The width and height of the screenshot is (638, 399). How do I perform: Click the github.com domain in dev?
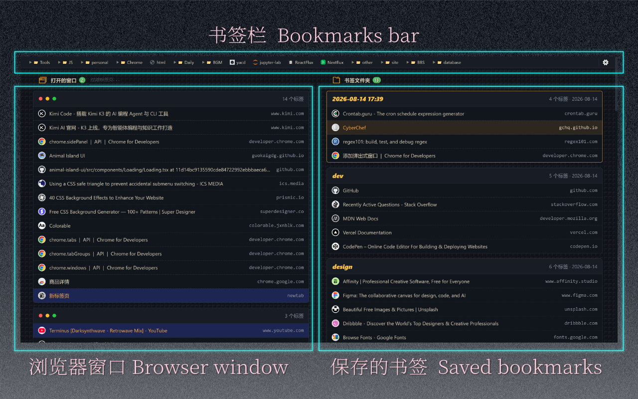(584, 191)
